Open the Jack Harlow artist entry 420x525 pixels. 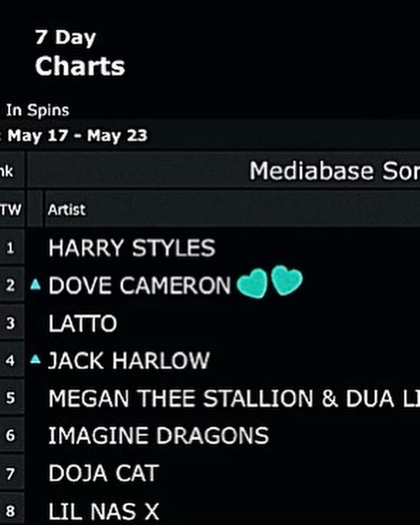point(128,361)
